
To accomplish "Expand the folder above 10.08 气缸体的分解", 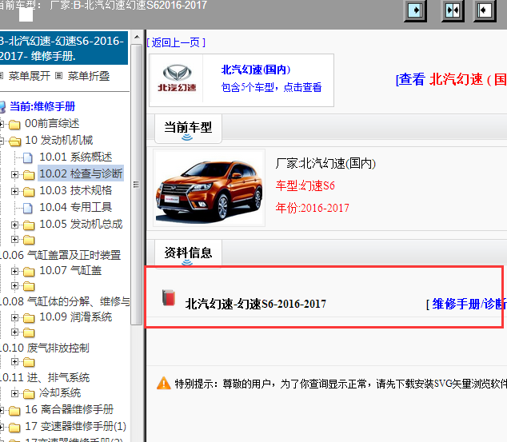I will point(14,285).
